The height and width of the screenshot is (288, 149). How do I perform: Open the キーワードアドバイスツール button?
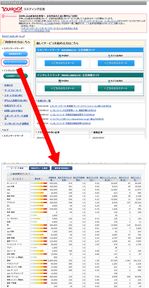tap(16, 62)
